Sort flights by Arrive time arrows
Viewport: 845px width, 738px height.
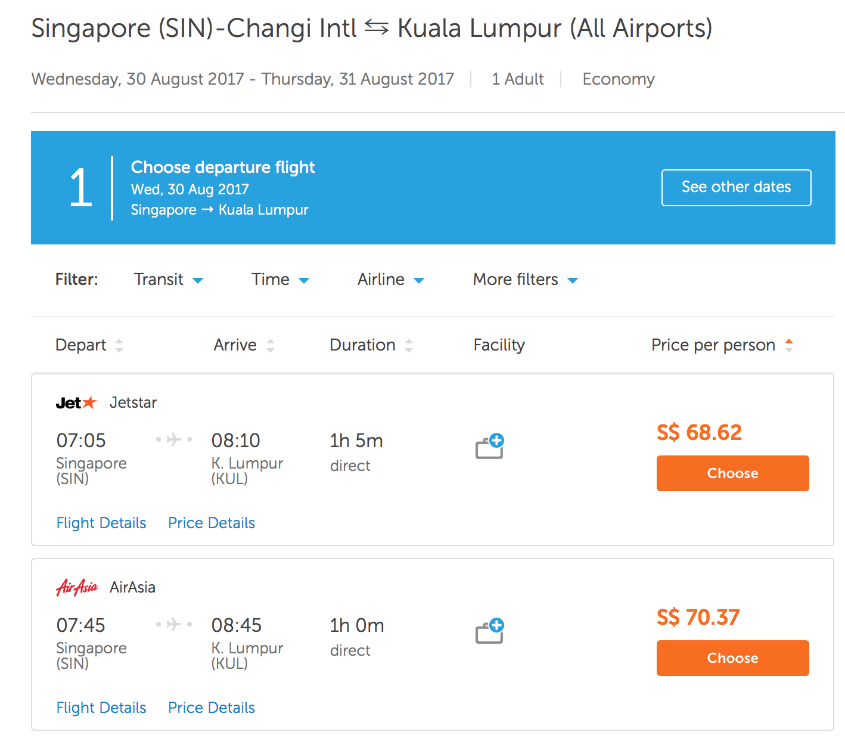click(x=271, y=345)
